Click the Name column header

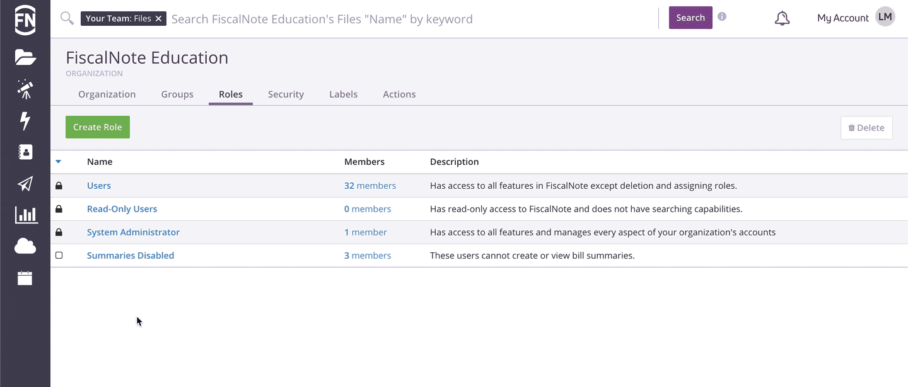[100, 162]
